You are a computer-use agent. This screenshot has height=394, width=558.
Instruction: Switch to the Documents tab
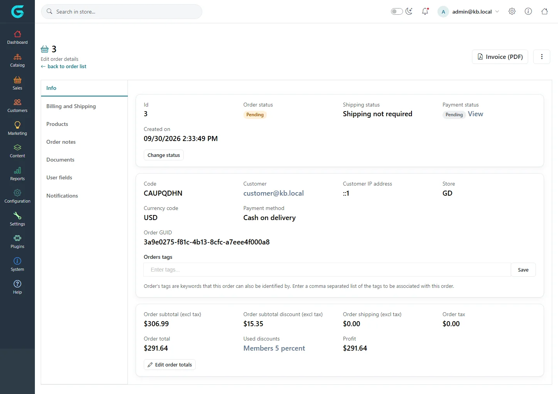pos(84,160)
